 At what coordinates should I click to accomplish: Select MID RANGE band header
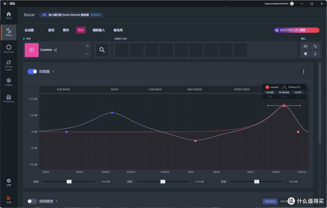195,89
